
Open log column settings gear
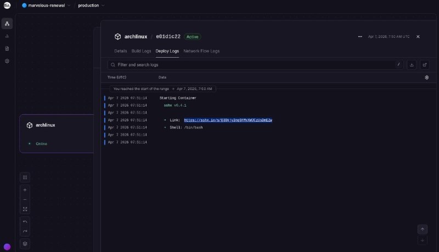coord(426,77)
